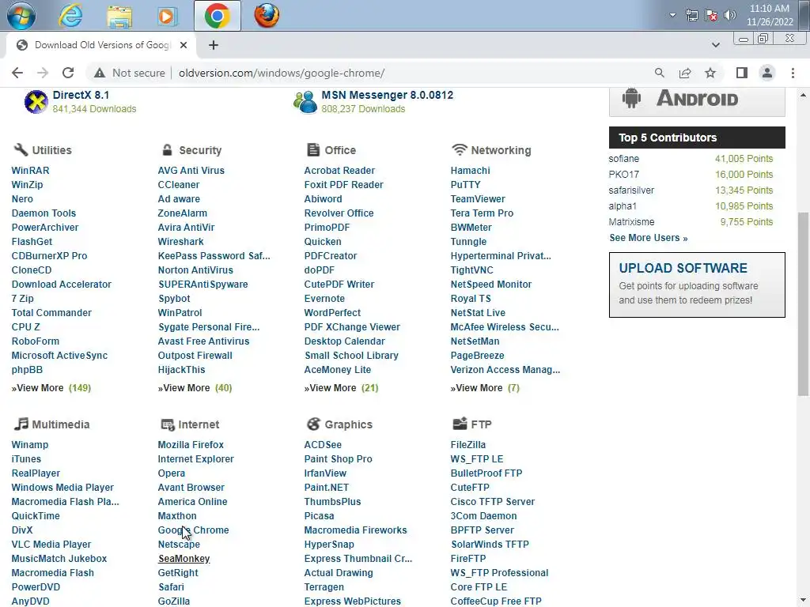Click the Security padlock icon
The width and height of the screenshot is (810, 607).
(x=167, y=149)
